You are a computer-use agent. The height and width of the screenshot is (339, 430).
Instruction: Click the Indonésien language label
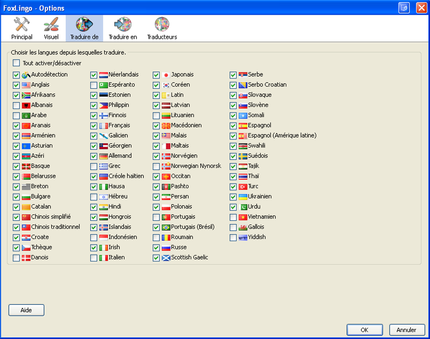[123, 237]
